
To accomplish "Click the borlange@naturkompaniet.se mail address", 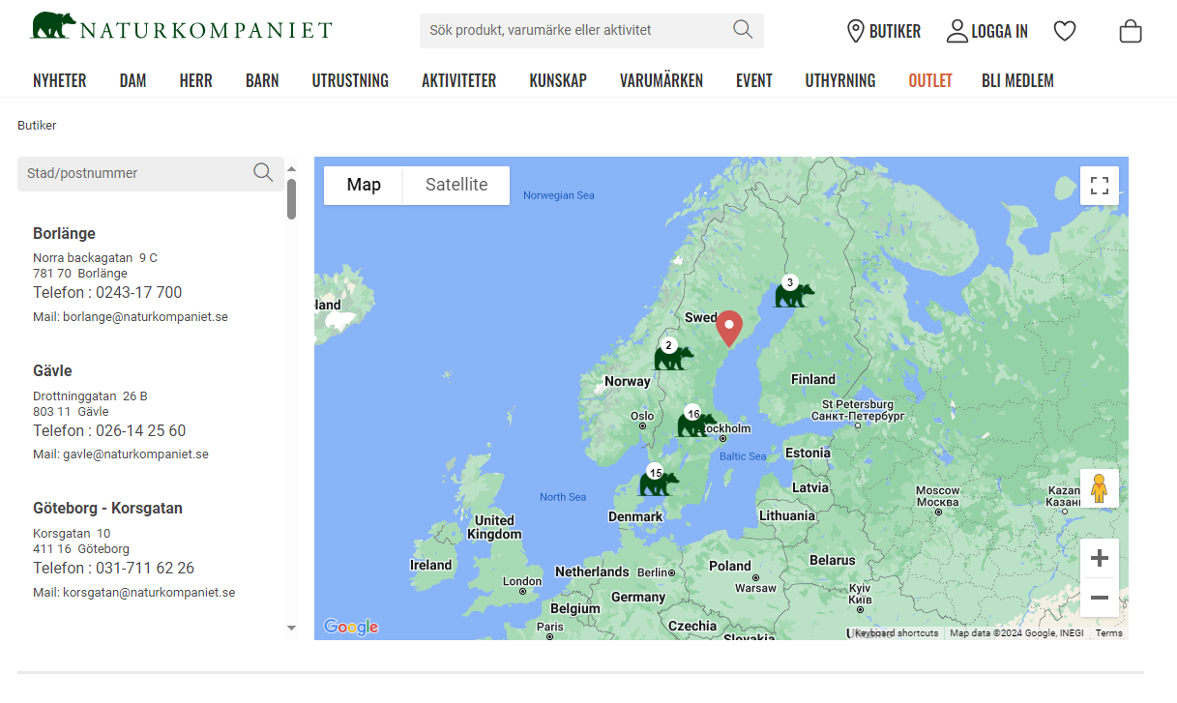I will (x=145, y=317).
